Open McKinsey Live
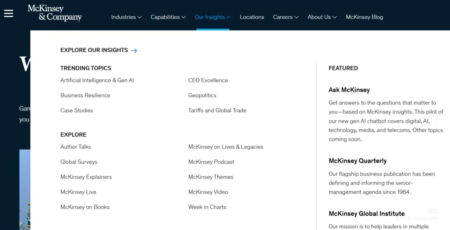The image size is (450, 230). tap(78, 192)
